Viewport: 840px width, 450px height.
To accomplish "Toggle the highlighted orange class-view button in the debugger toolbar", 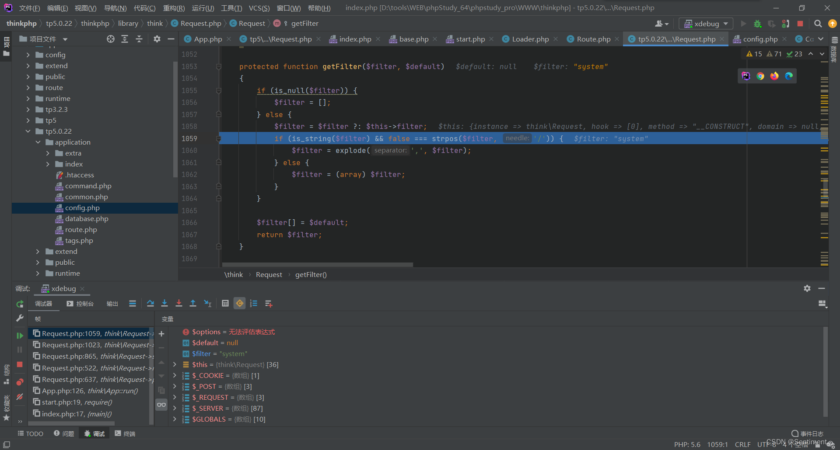I will tap(240, 303).
